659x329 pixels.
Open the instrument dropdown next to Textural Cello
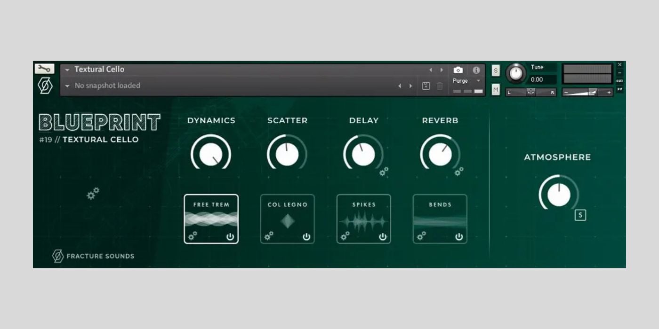click(67, 70)
